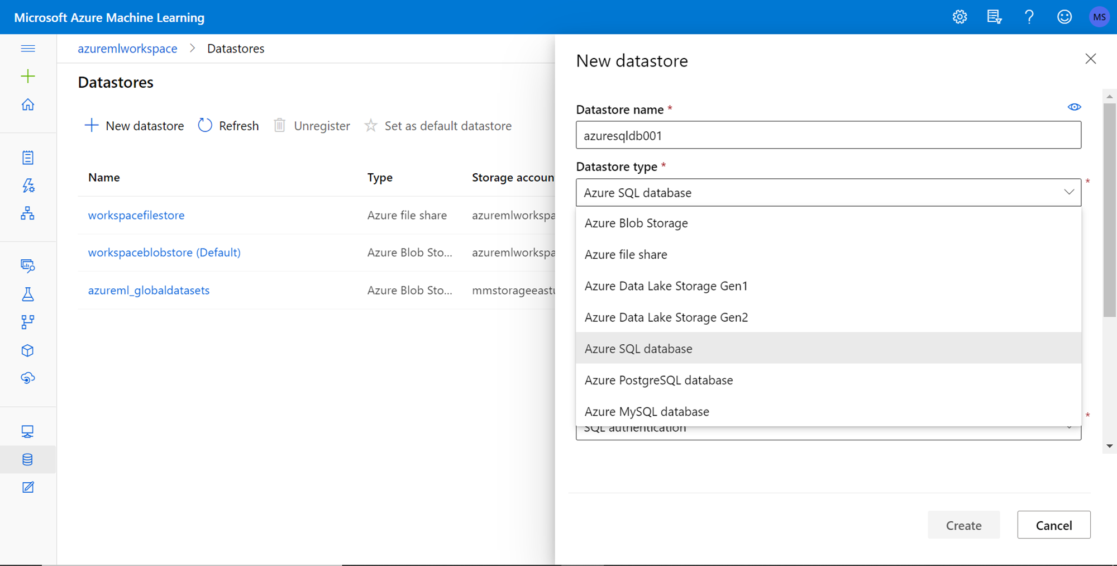
Task: Open the help question mark icon
Action: [1029, 17]
